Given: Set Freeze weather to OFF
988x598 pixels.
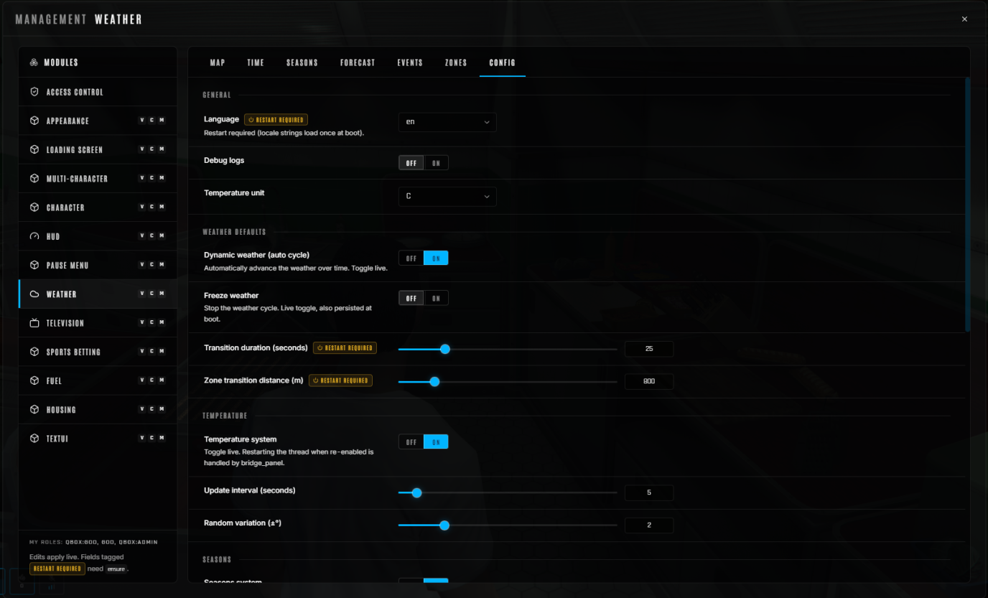Looking at the screenshot, I should tap(411, 298).
